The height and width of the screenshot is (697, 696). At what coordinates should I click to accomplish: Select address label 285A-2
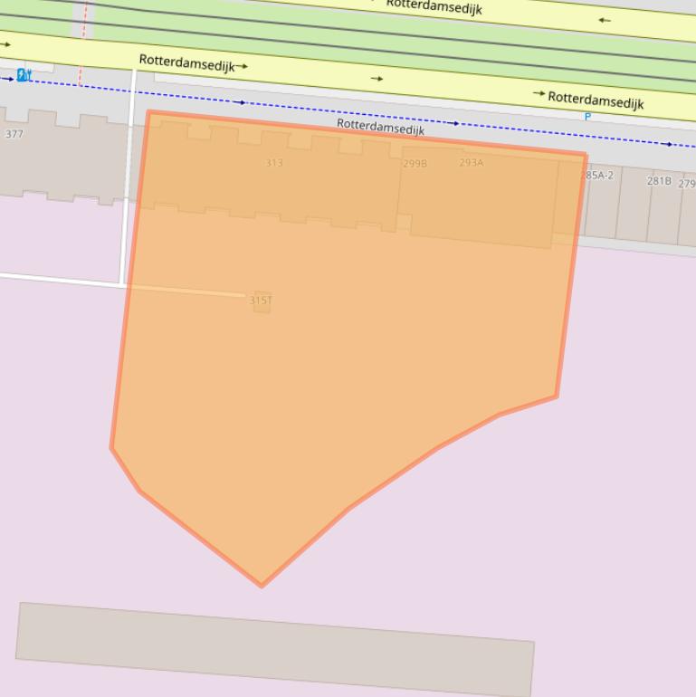click(x=597, y=175)
